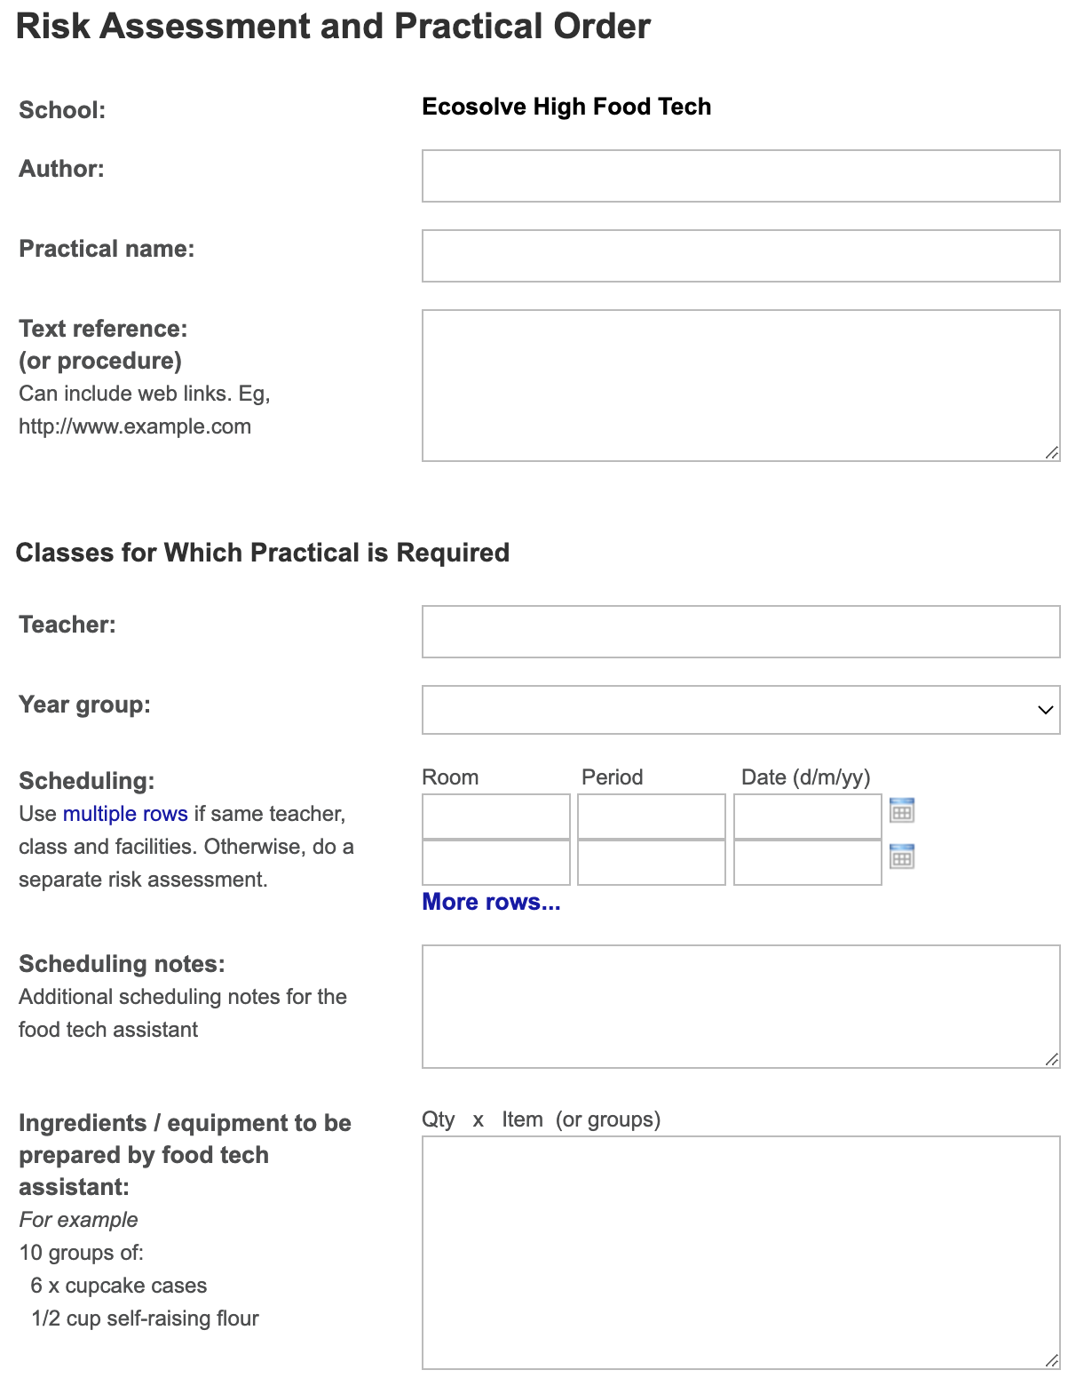Viewport: 1076px width, 1386px height.
Task: Focus the Scheduling notes text area
Action: (x=740, y=1004)
